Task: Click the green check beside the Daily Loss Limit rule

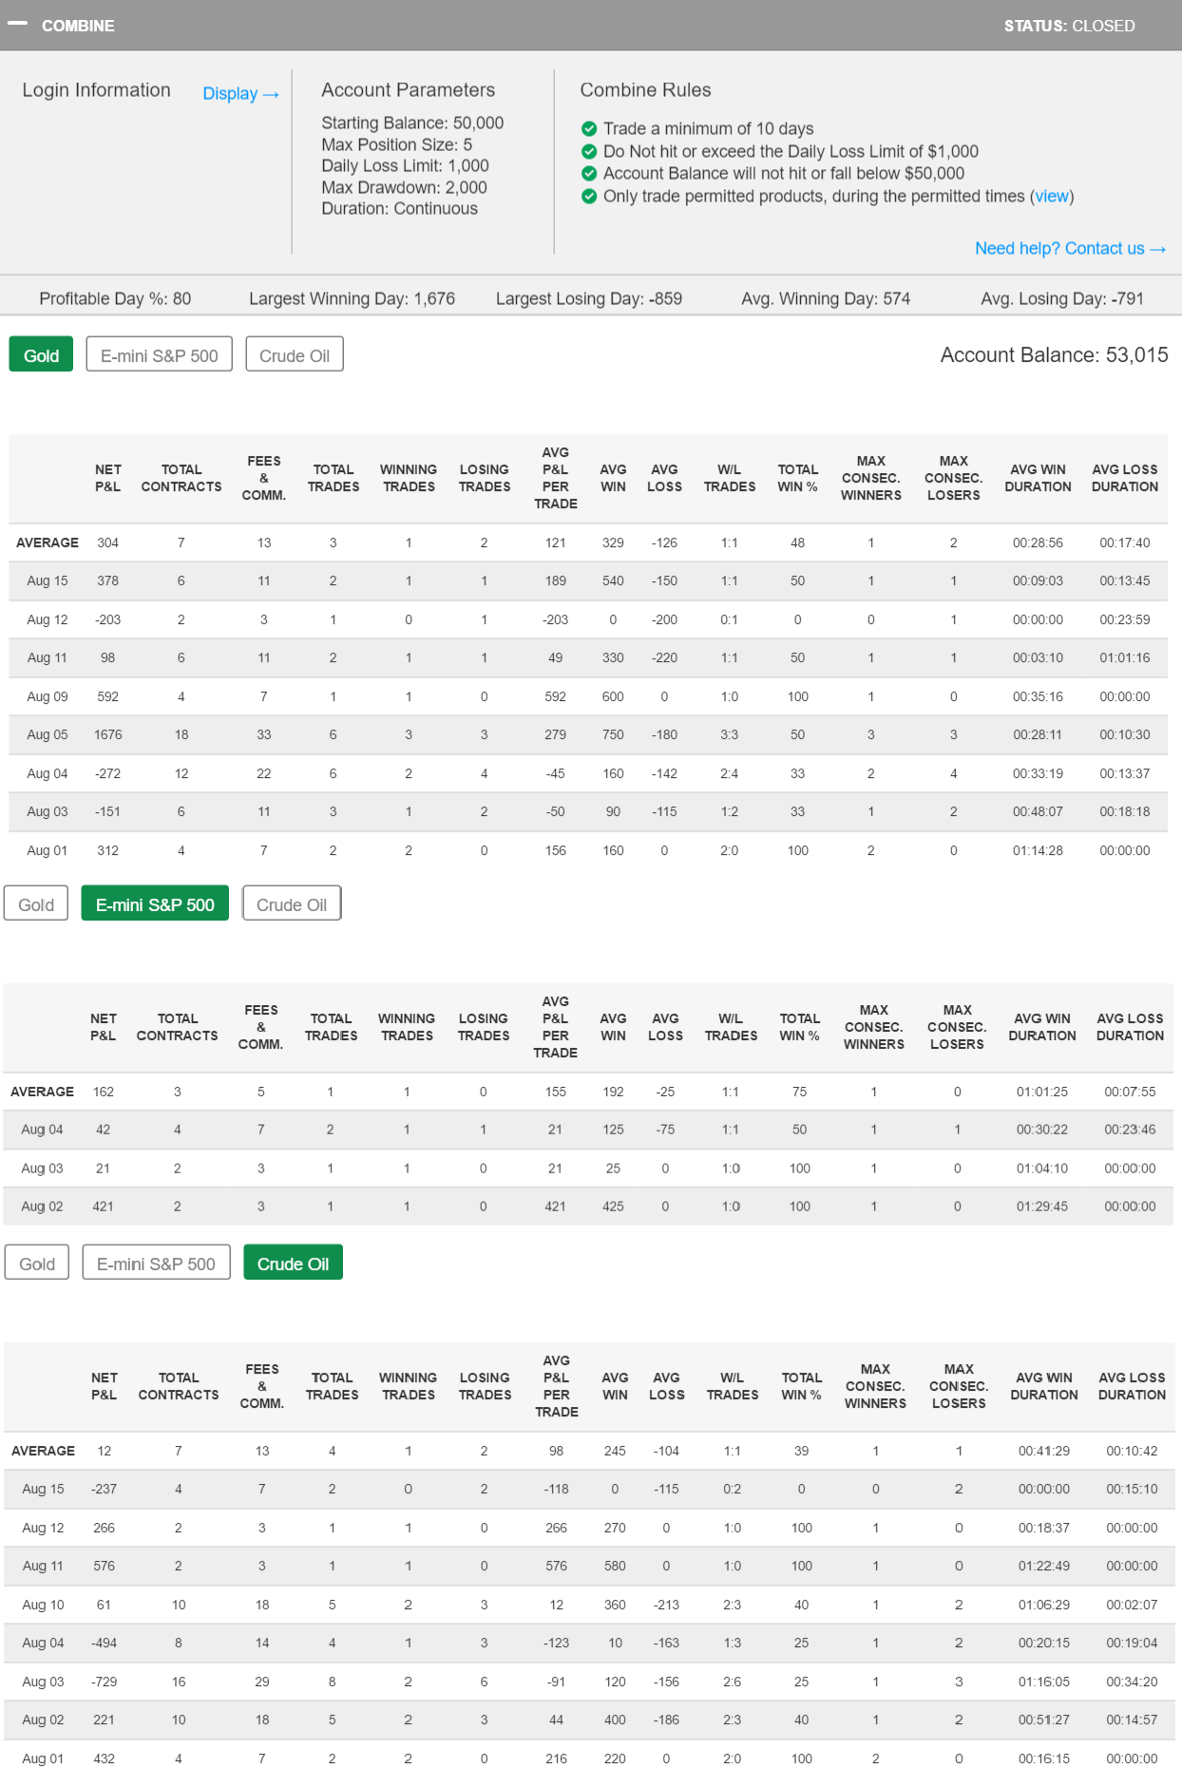Action: pyautogui.click(x=589, y=151)
